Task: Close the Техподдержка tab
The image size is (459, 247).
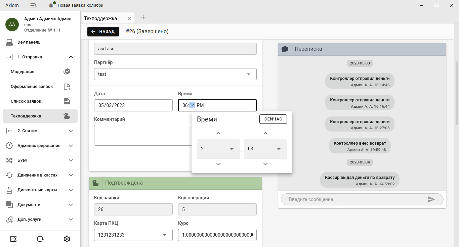Action: click(x=130, y=18)
